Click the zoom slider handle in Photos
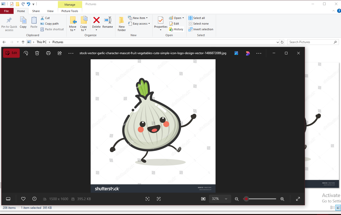Viewport: 341px width, 215px height. tap(246, 199)
